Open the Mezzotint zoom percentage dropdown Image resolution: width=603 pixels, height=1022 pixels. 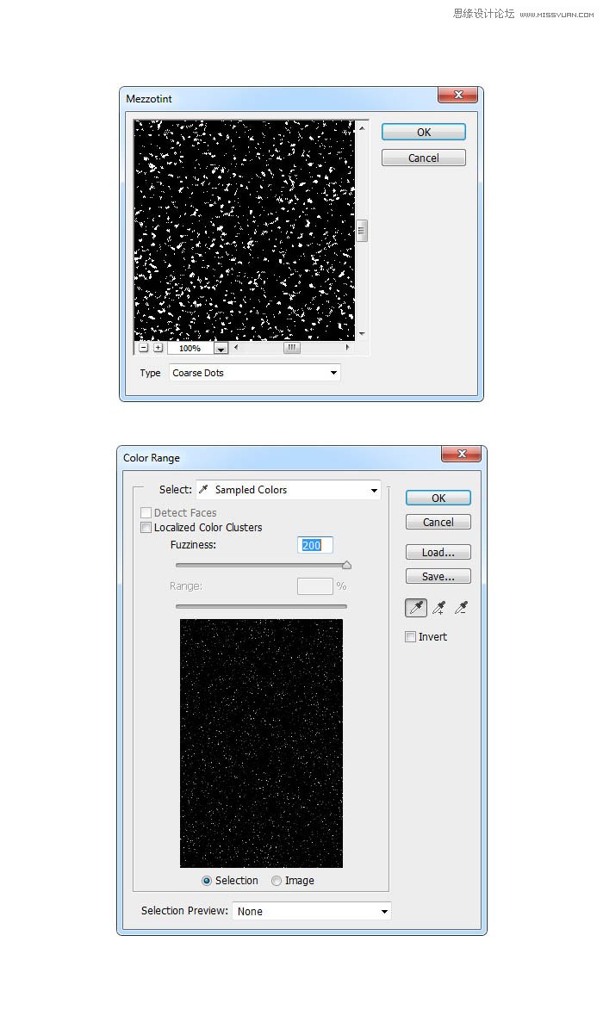(x=221, y=349)
